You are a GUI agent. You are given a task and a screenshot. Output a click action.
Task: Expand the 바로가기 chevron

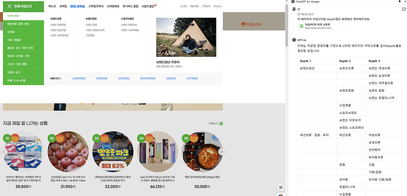tap(60, 79)
